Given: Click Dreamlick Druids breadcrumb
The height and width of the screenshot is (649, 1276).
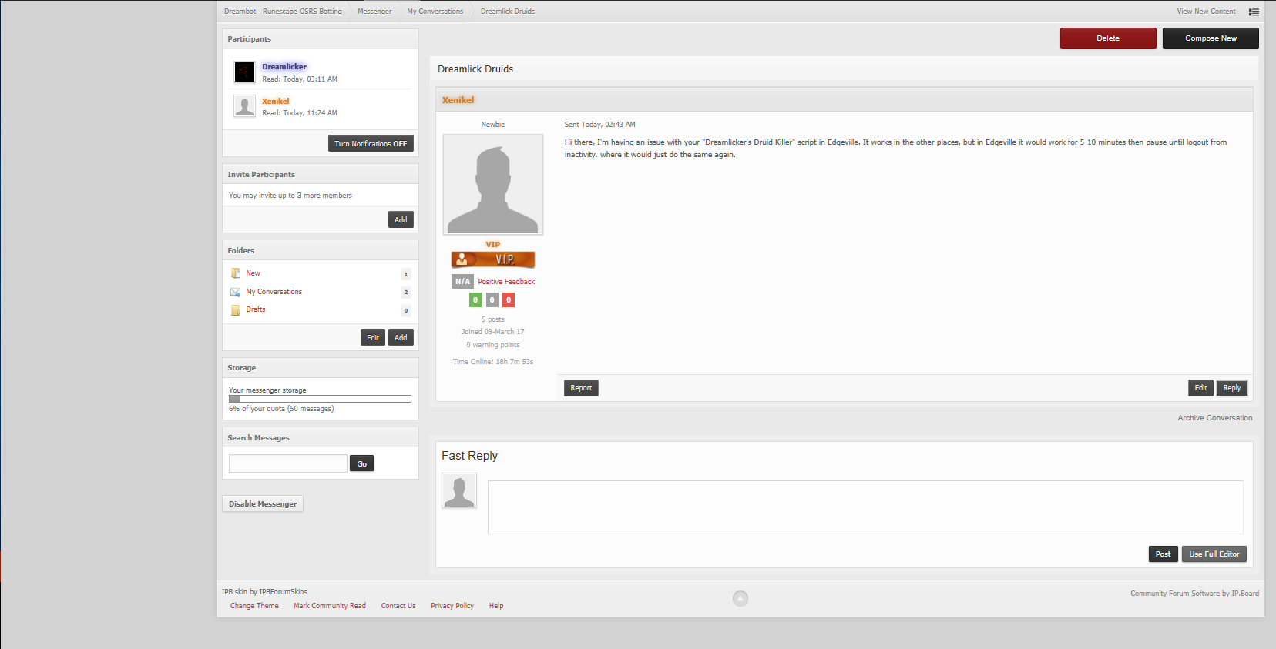Looking at the screenshot, I should 508,12.
